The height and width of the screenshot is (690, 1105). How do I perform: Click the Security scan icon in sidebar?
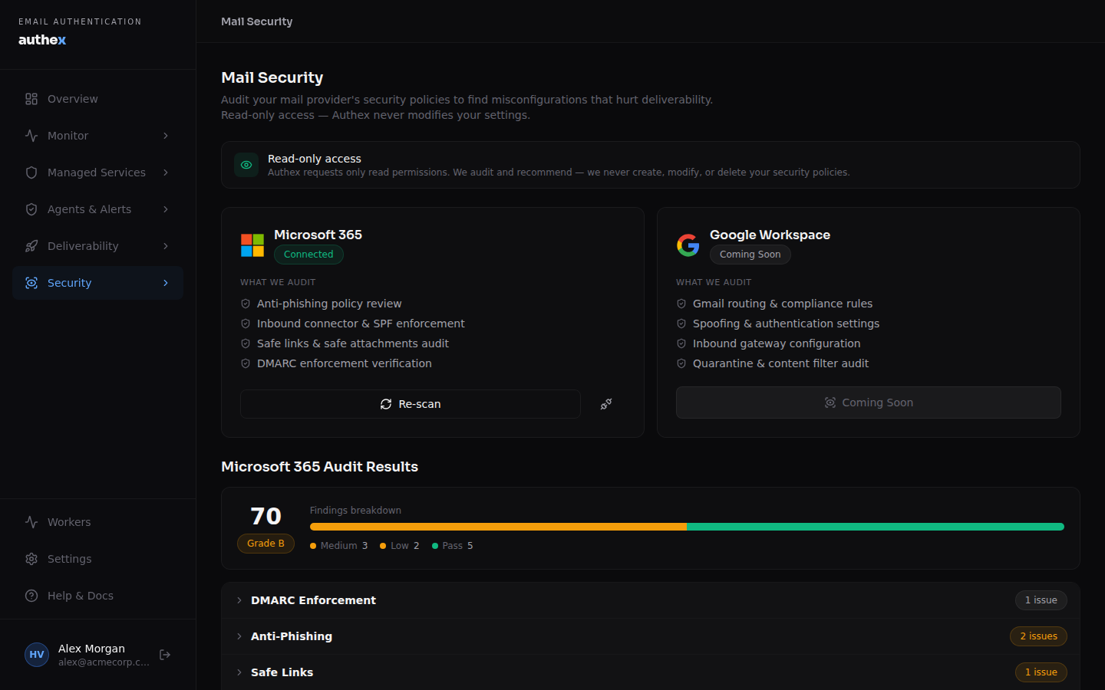(x=31, y=283)
